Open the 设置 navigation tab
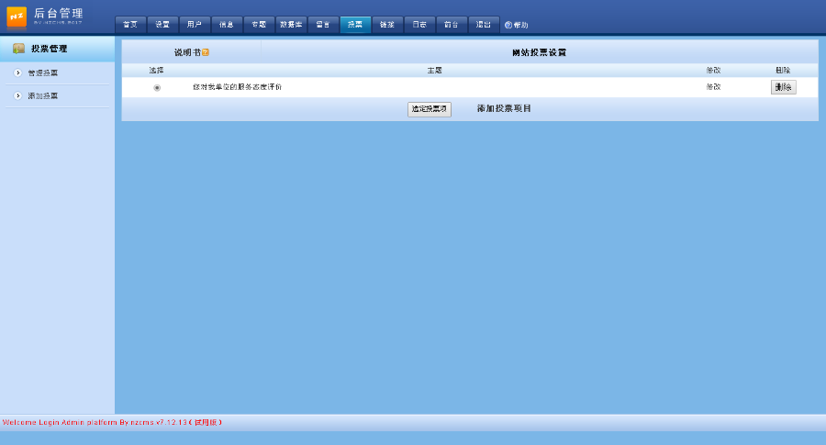Screen dimensions: 826x445 click(162, 25)
